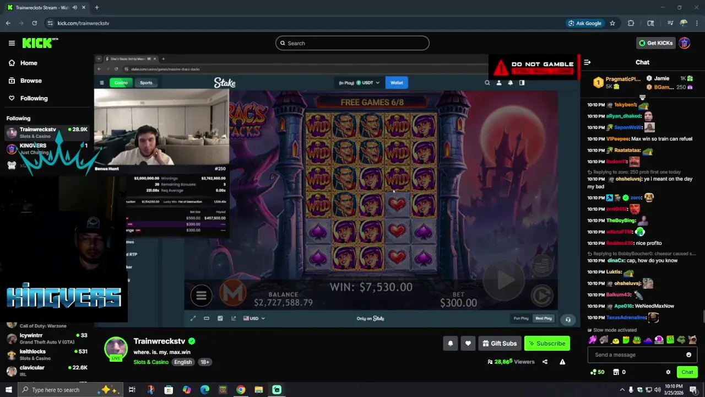Click username VIPeepee in chat
Screen dimensions: 705x397
click(x=617, y=139)
